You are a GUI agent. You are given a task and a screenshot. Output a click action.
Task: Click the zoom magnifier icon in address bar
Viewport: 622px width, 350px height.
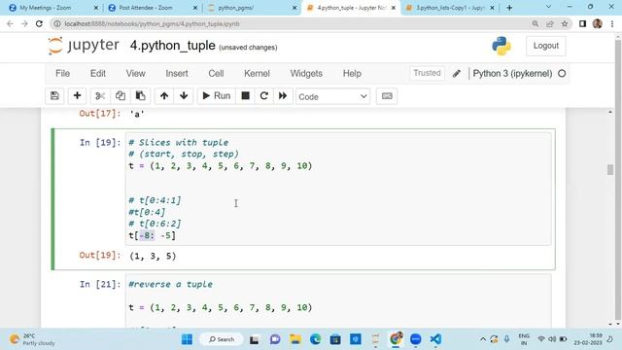(x=536, y=23)
